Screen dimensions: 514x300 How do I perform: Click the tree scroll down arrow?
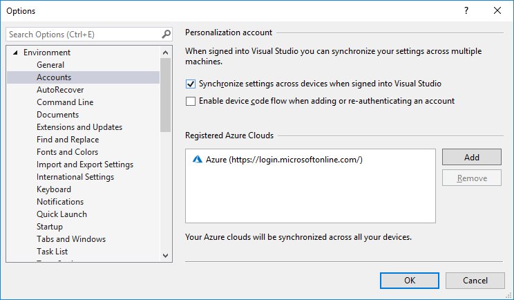[x=166, y=255]
